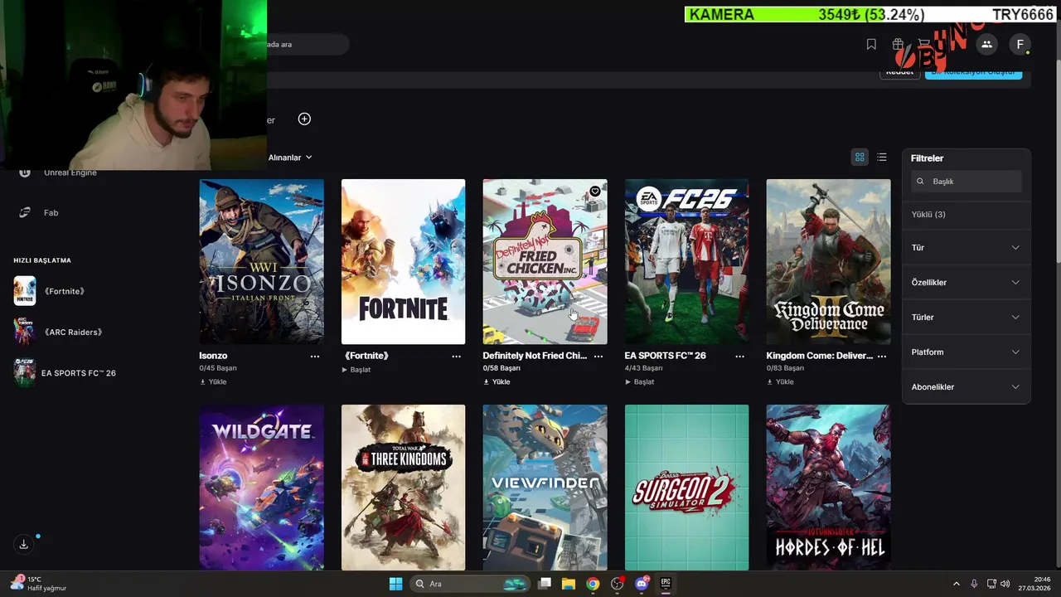Open the Windows Start menu
The image size is (1061, 597).
point(395,584)
